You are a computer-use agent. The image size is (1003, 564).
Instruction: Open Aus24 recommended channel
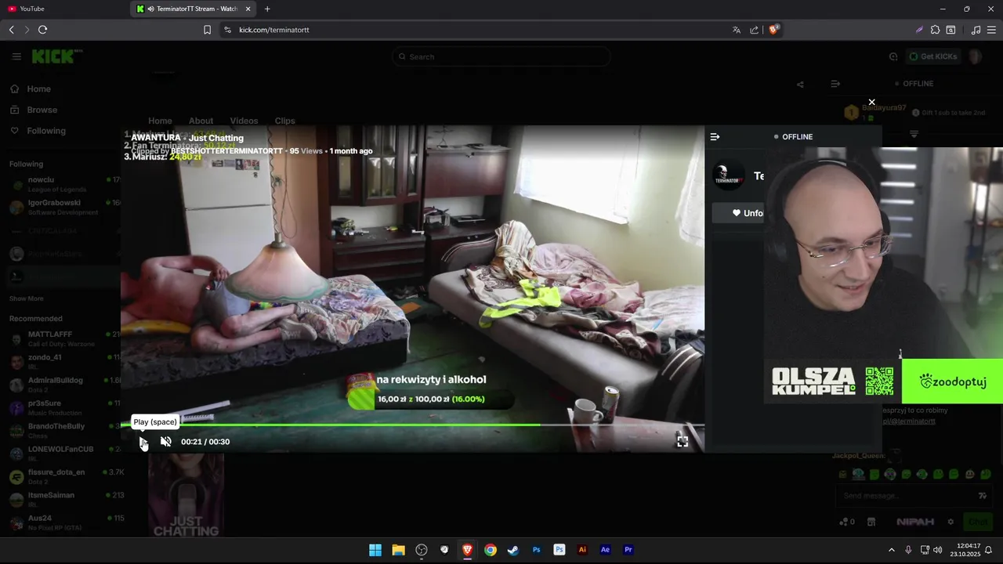tap(64, 522)
